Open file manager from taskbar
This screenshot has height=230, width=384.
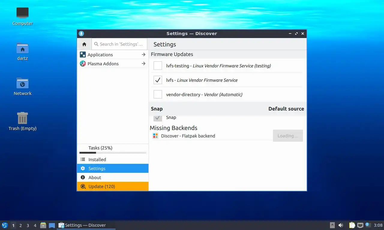pyautogui.click(x=43, y=225)
